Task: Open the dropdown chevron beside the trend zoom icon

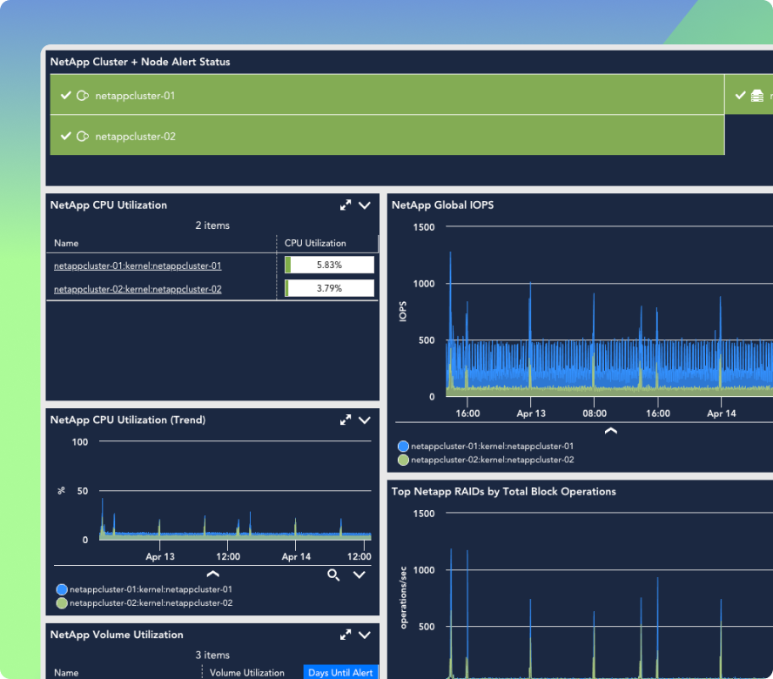Action: (360, 575)
